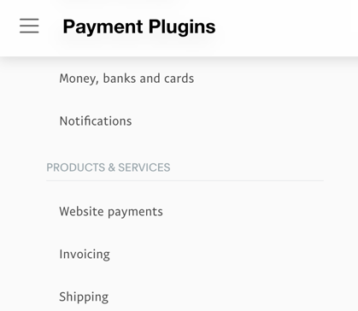
Task: Open Money, banks and cards
Action: [126, 79]
